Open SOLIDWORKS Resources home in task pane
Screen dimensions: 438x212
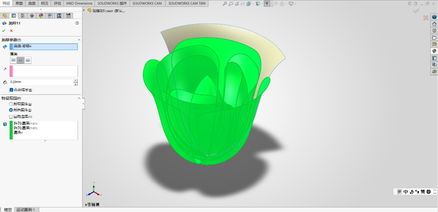coord(434,24)
